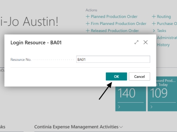Image resolution: width=177 pixels, height=132 pixels.
Task: Open the Purchase Order action
Action: (x=167, y=23)
